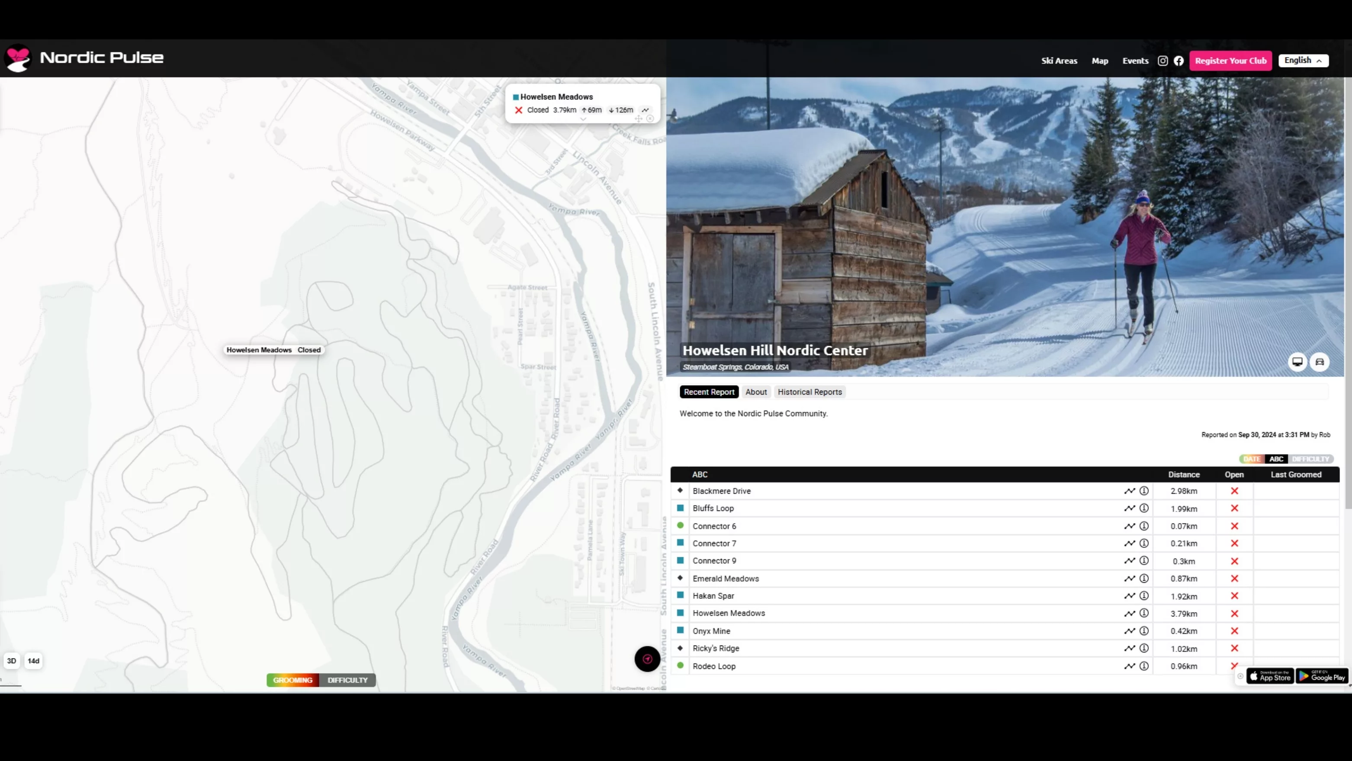
Task: Open Events in navigation
Action: [1135, 61]
